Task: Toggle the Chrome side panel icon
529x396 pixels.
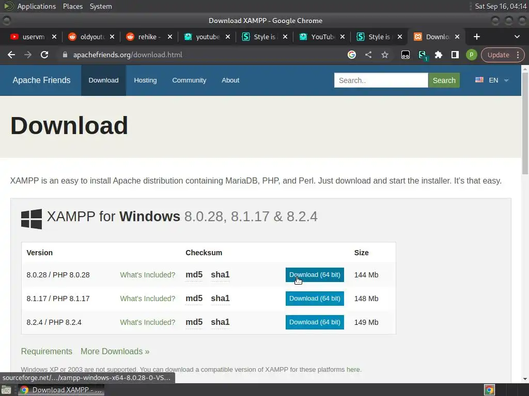Action: pyautogui.click(x=455, y=55)
